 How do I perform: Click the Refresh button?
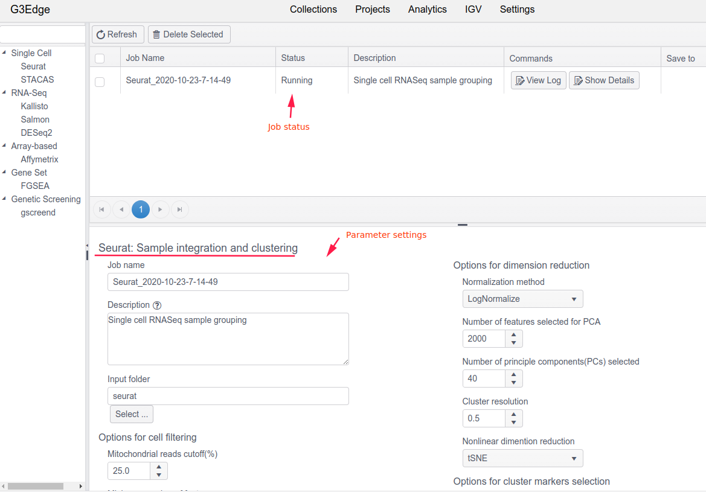pyautogui.click(x=118, y=34)
